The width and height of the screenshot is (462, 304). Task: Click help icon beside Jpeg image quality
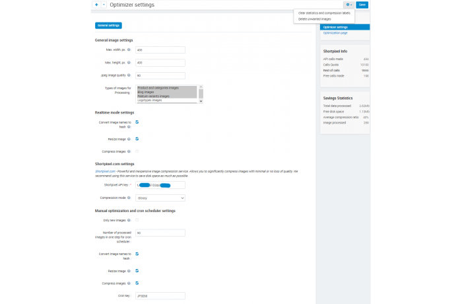click(129, 75)
